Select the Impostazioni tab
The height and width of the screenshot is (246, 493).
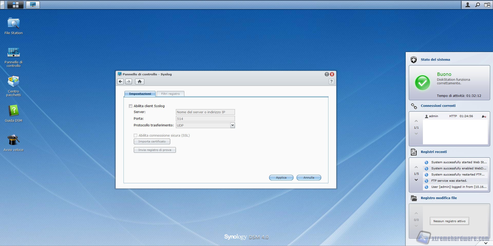pos(140,94)
